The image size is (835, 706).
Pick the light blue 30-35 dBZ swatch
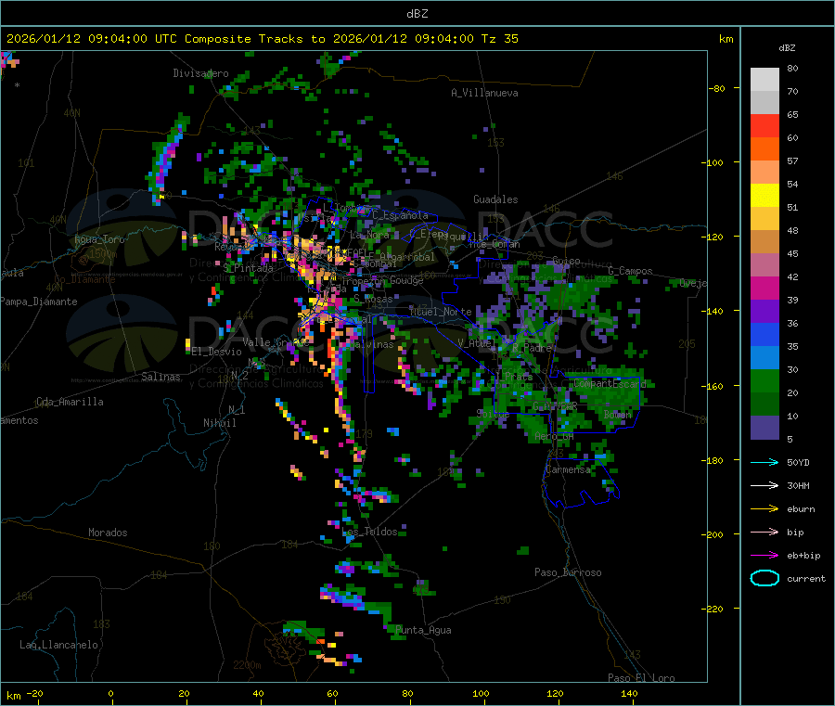(x=764, y=358)
